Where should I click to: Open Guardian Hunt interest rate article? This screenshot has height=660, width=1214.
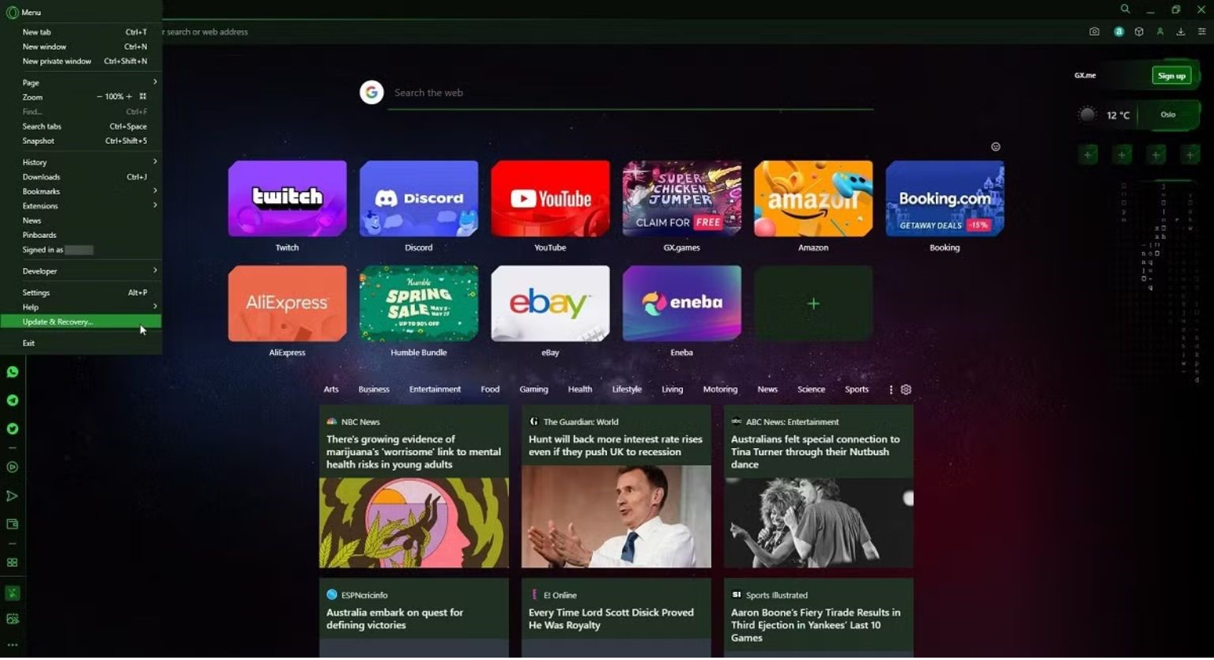pyautogui.click(x=616, y=486)
